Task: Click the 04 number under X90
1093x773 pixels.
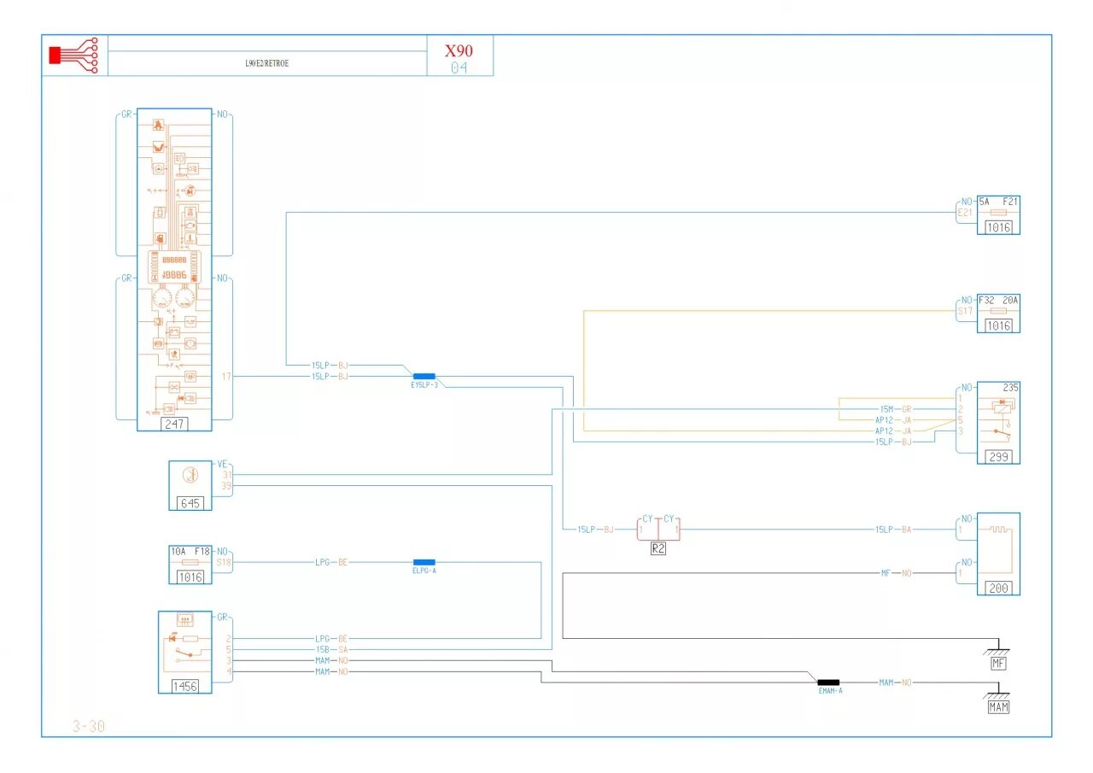Action: [459, 67]
